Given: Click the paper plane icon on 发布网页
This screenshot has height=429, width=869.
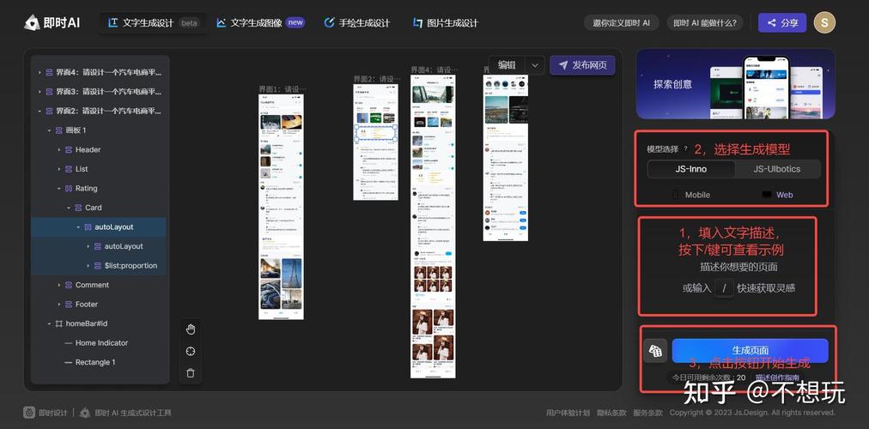Looking at the screenshot, I should coord(563,64).
